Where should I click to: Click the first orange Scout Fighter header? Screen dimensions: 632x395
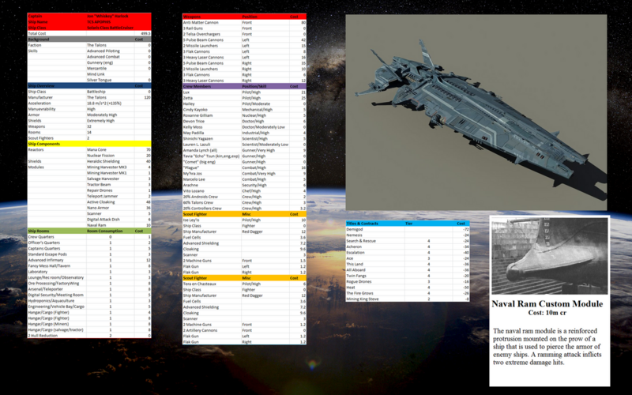[244, 214]
